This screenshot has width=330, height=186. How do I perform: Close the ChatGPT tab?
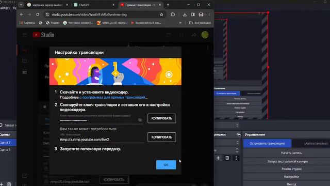(113, 5)
